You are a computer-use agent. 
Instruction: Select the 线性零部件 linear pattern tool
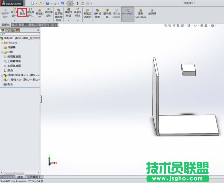[x=30, y=12]
